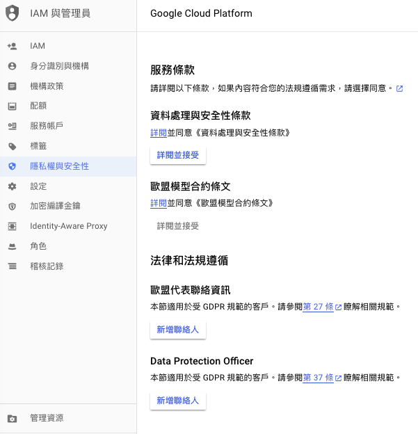Click the 設定 gear icon
The image size is (418, 434).
[13, 186]
